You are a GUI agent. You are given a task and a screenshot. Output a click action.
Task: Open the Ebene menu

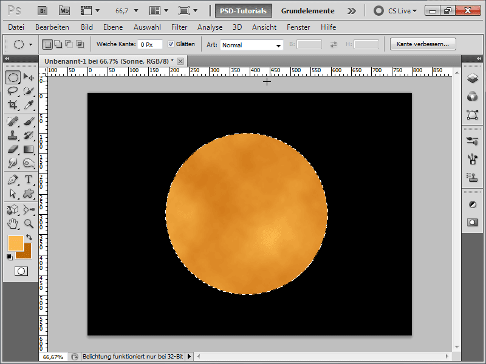click(113, 27)
